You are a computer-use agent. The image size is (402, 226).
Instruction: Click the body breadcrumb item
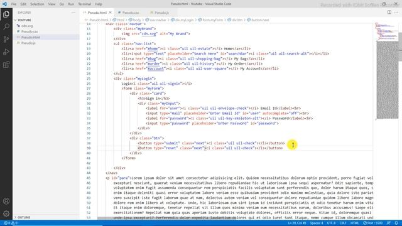pyautogui.click(x=135, y=20)
